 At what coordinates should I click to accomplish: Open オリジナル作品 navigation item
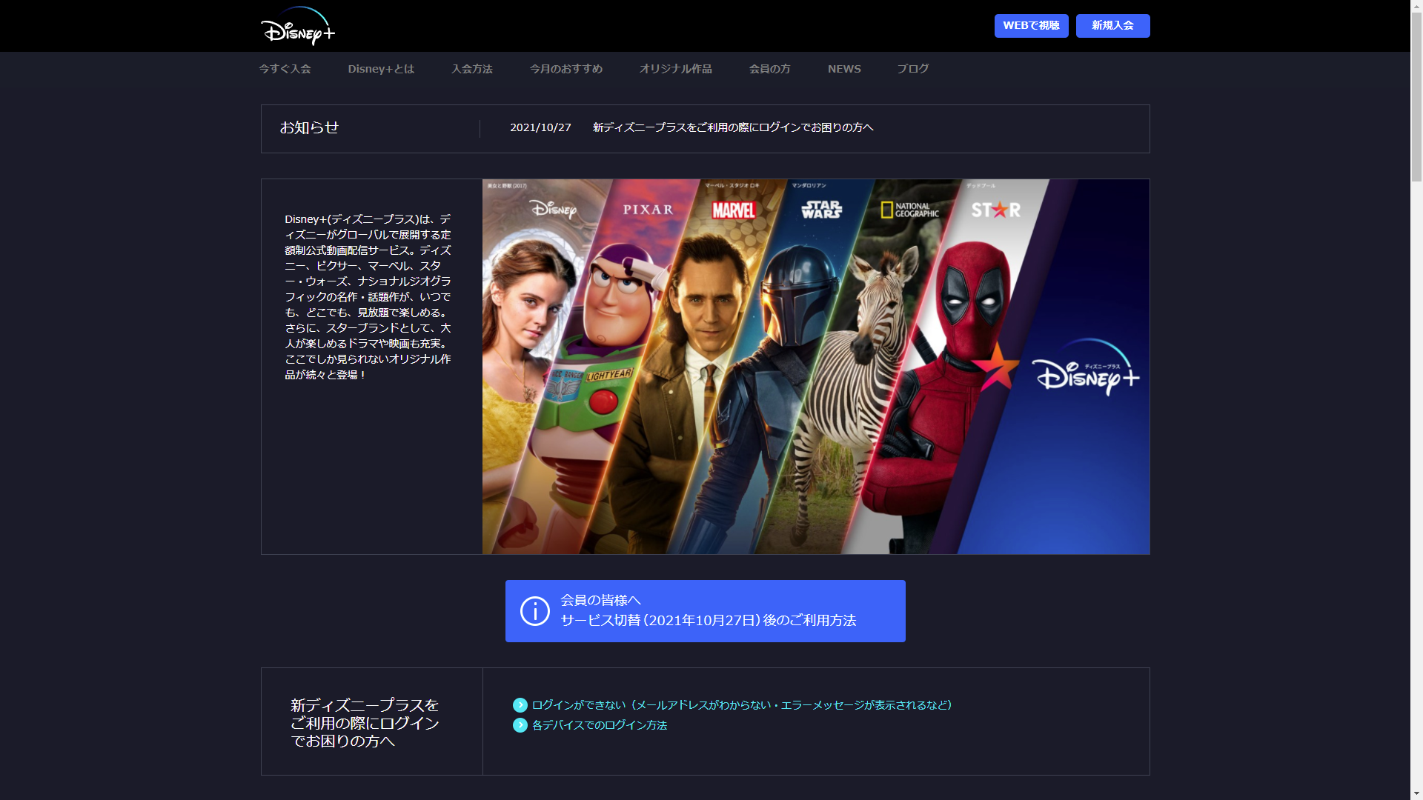(675, 69)
